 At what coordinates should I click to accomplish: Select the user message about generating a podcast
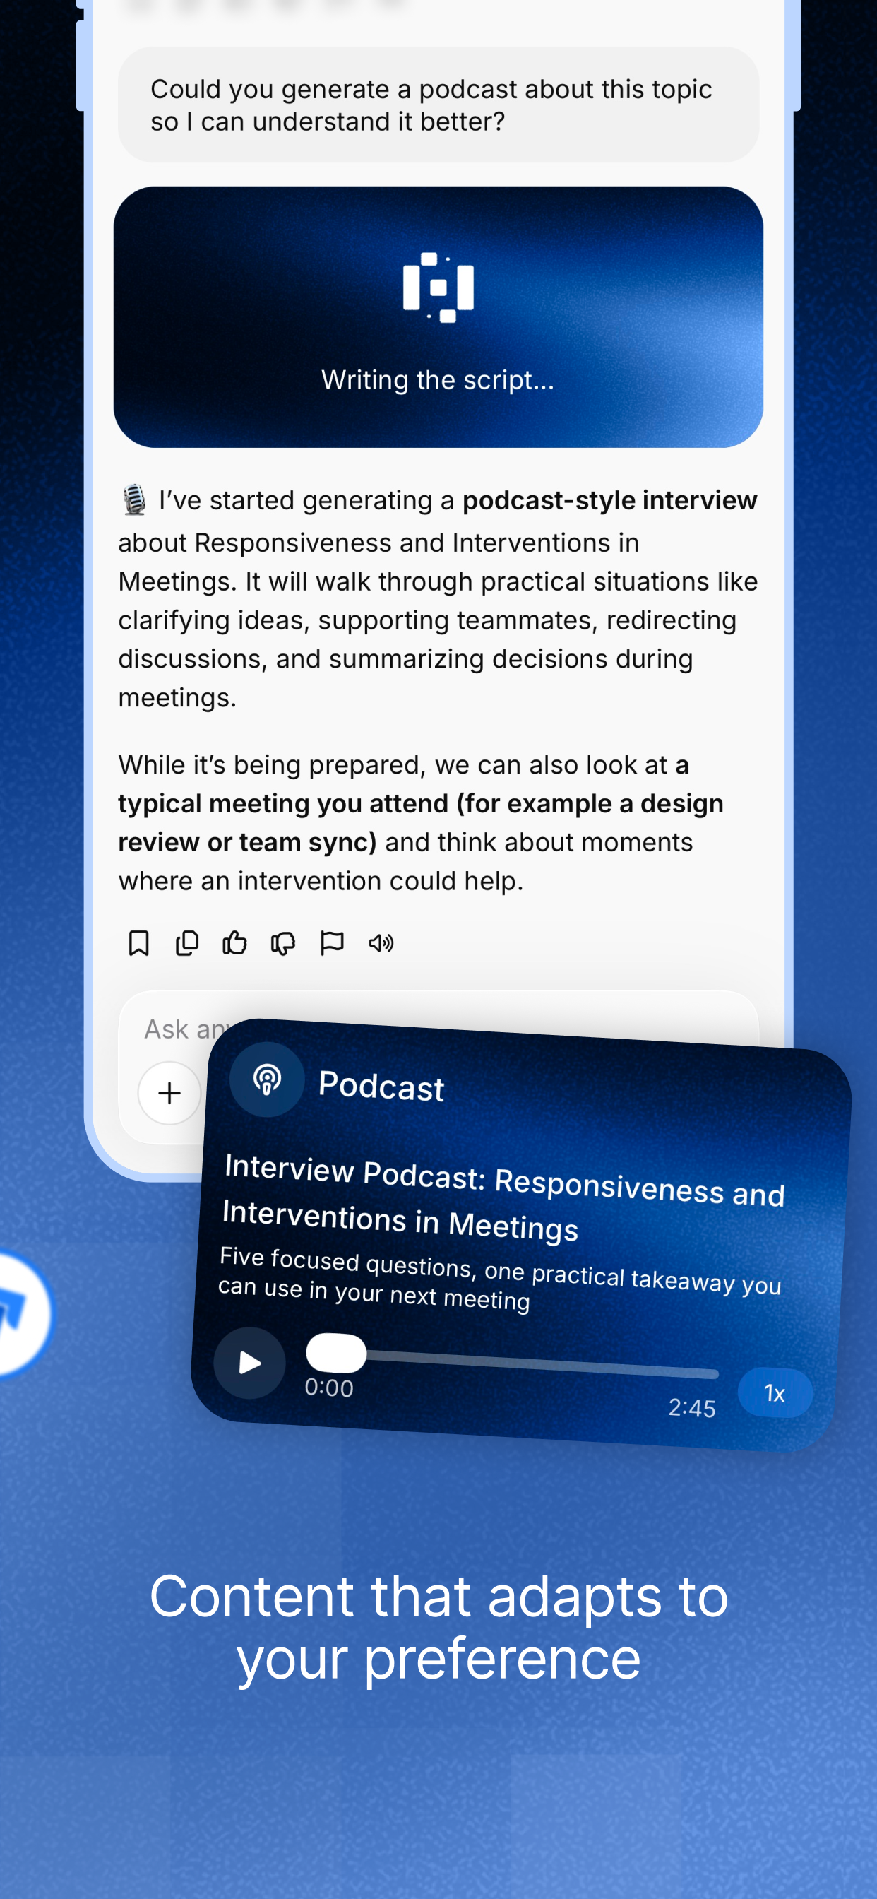coord(438,105)
